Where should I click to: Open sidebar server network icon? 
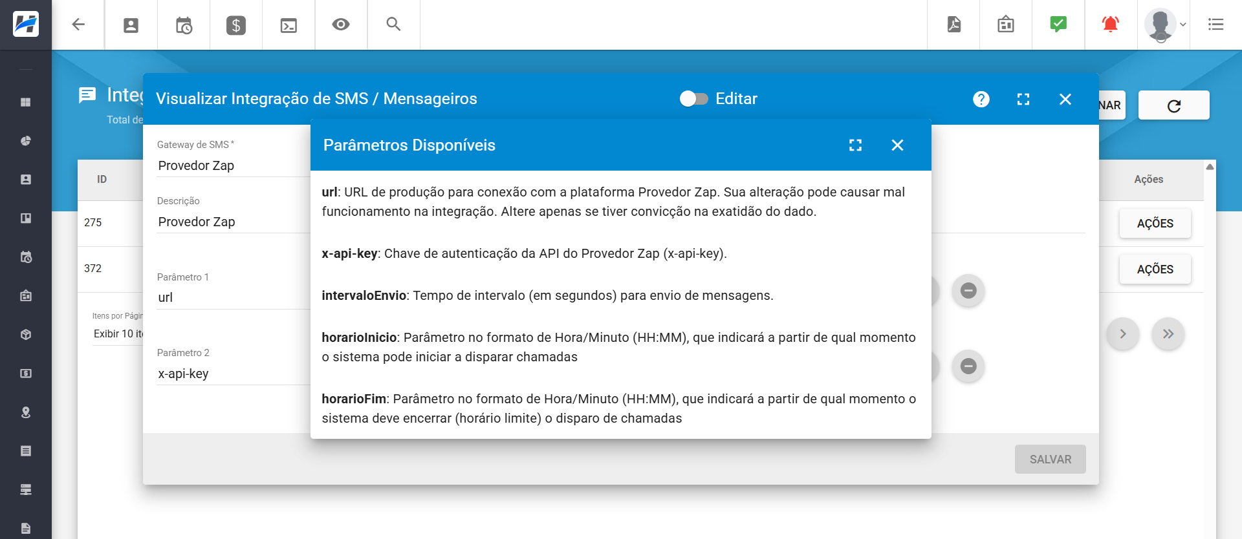click(x=26, y=490)
